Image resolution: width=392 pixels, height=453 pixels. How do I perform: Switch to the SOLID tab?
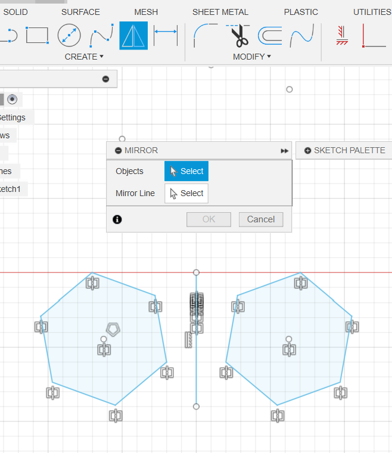15,12
